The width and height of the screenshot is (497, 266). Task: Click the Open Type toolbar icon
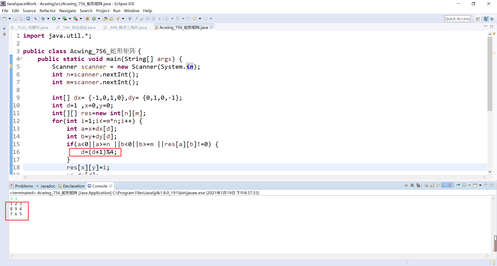click(105, 19)
